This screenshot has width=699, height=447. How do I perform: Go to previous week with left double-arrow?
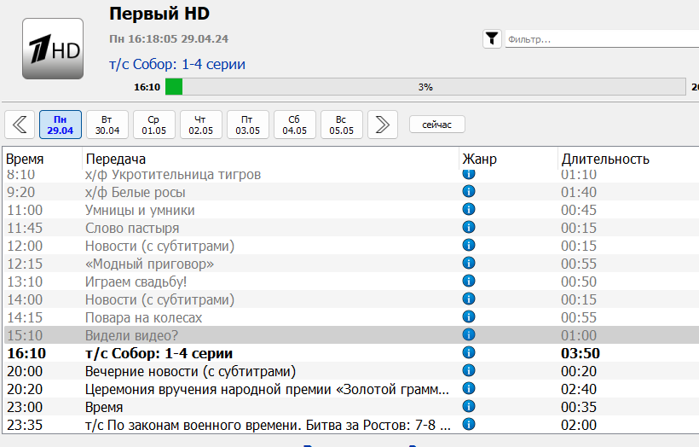(20, 125)
